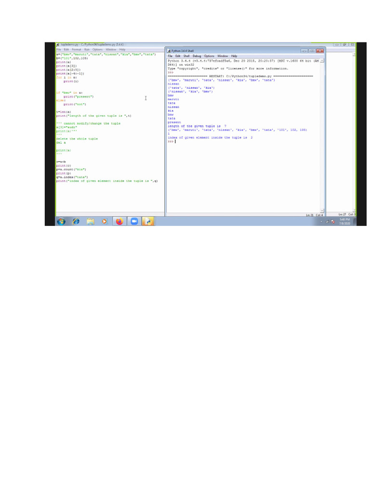The width and height of the screenshot is (370, 494).
Task: Show hidden system tray icons
Action: [321, 222]
